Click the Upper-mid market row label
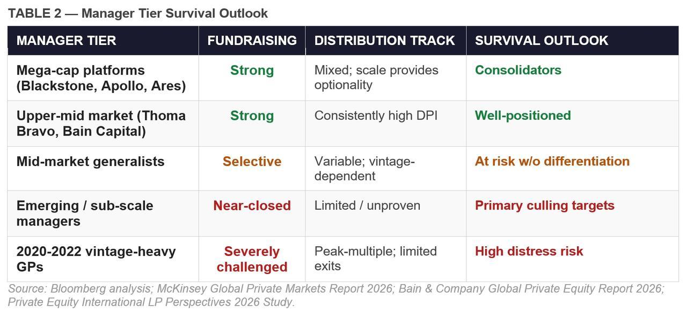 tap(101, 123)
